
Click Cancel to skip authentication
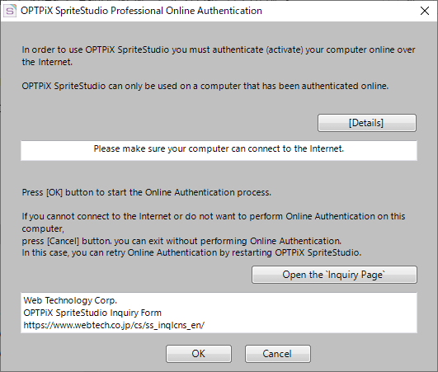(278, 354)
